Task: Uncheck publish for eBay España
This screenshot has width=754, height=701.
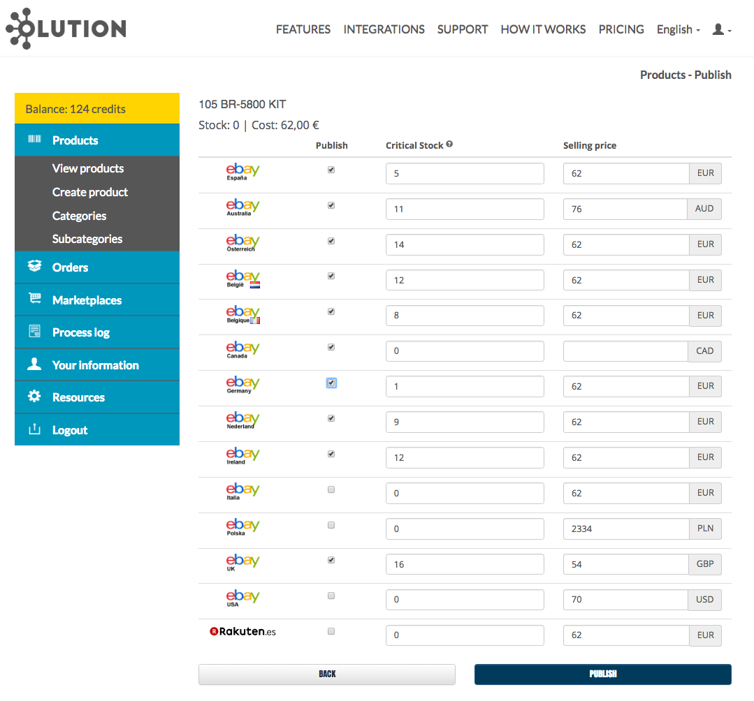Action: coord(331,170)
